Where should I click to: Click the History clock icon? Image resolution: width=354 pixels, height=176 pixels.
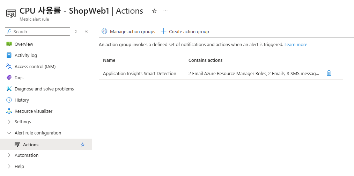coord(9,100)
